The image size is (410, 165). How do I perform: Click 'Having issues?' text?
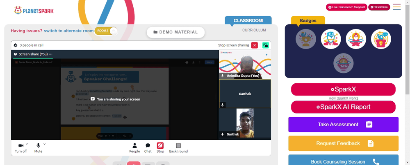click(26, 31)
